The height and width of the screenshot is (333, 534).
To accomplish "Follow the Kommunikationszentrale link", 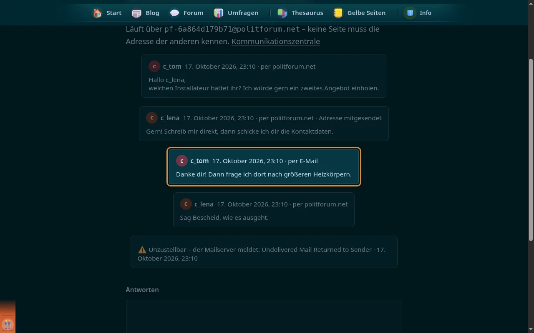I will (276, 42).
